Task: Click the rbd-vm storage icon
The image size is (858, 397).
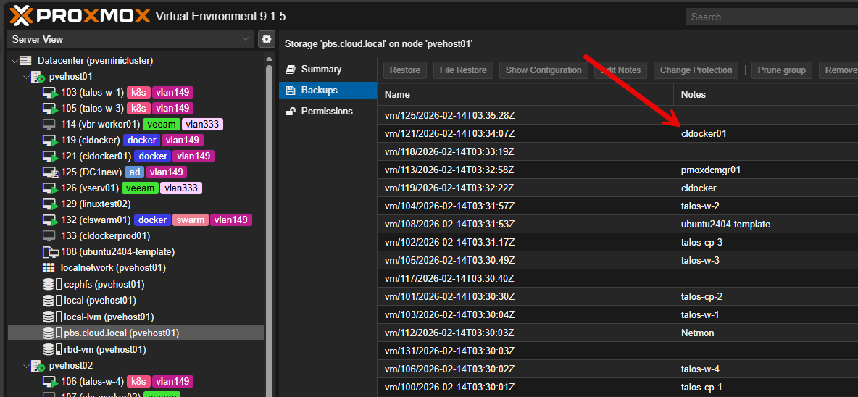Action: tap(52, 349)
